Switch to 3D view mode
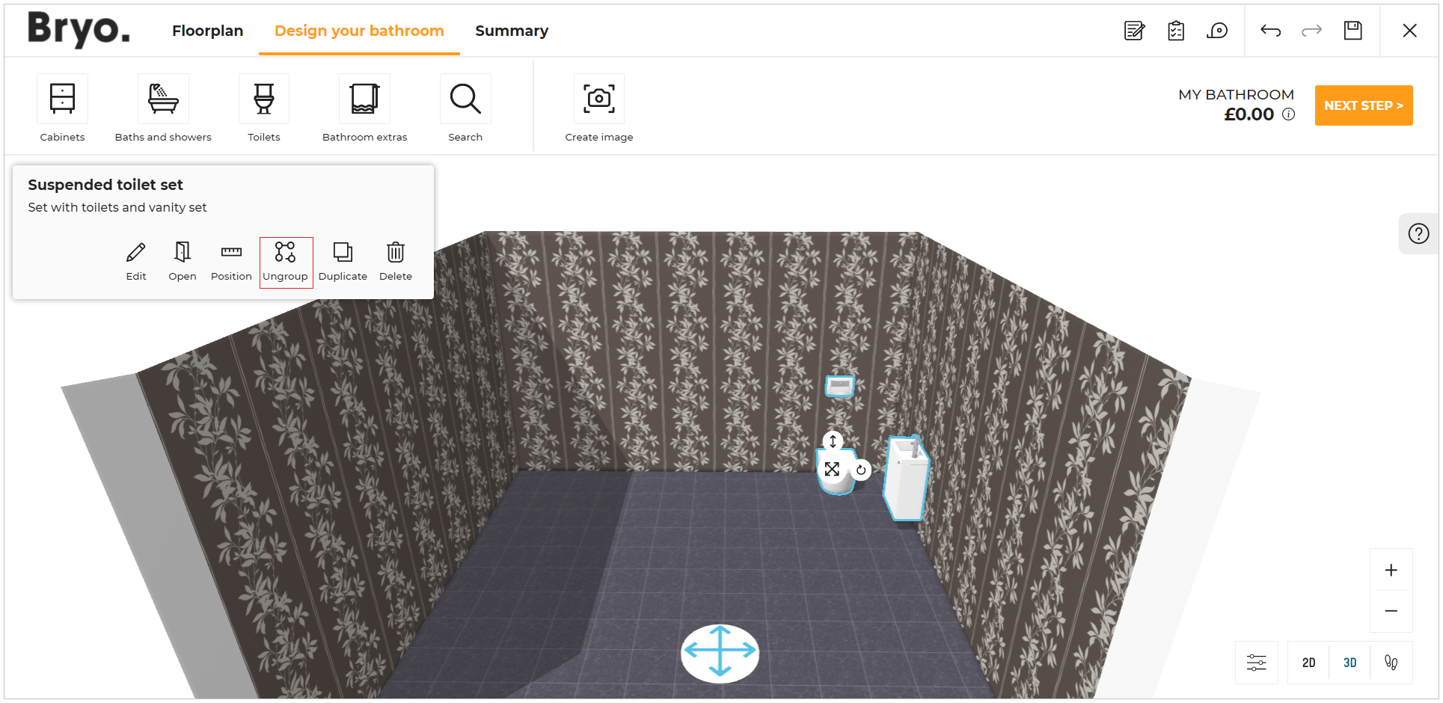 1349,663
